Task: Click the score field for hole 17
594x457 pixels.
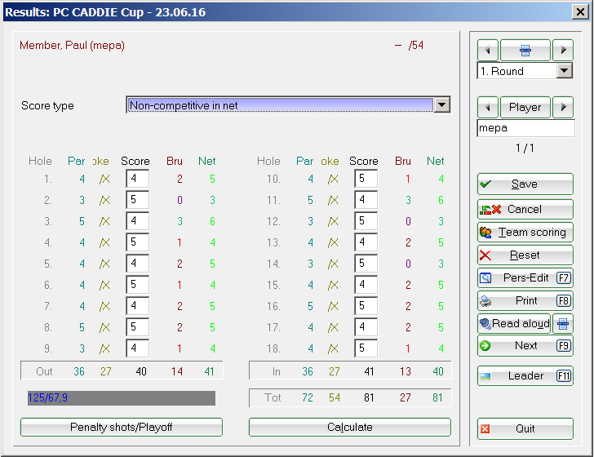Action: coord(366,327)
